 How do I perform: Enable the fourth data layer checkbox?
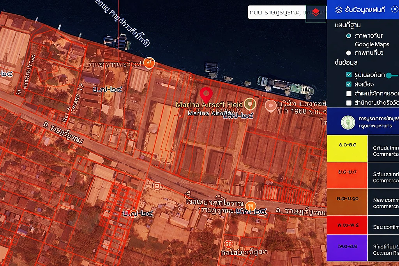click(x=349, y=103)
